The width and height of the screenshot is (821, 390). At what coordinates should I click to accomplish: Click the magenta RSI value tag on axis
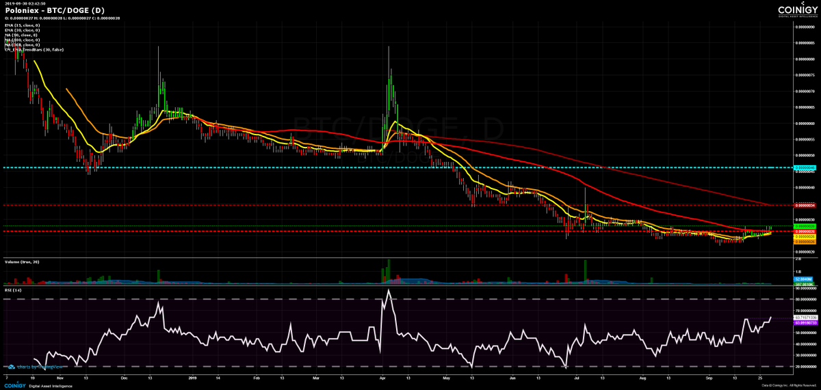(806, 323)
